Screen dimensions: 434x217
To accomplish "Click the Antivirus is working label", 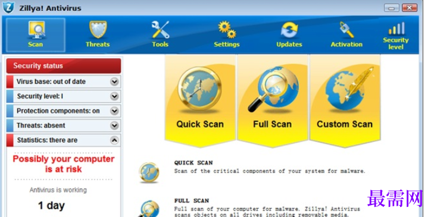I will (58, 190).
